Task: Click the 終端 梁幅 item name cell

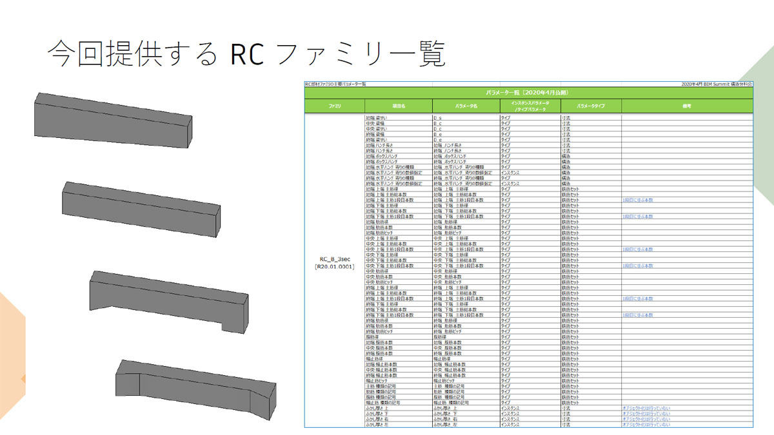Action: tap(398, 134)
